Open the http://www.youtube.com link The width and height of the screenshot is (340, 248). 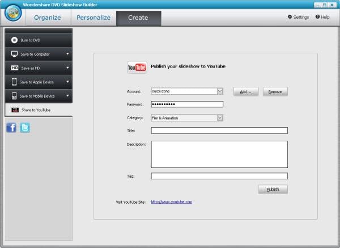[x=172, y=201]
